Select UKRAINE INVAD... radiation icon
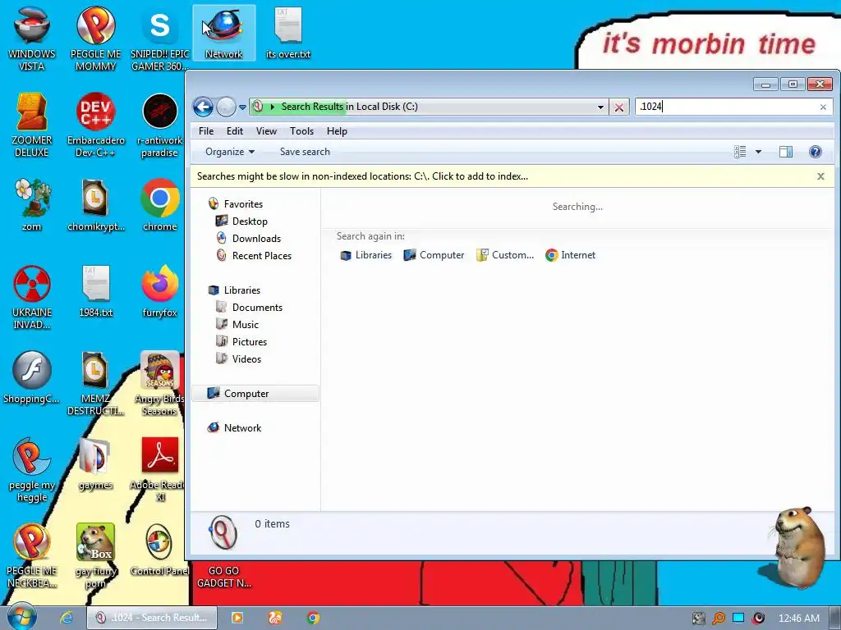Viewport: 841px width, 630px height. [32, 298]
